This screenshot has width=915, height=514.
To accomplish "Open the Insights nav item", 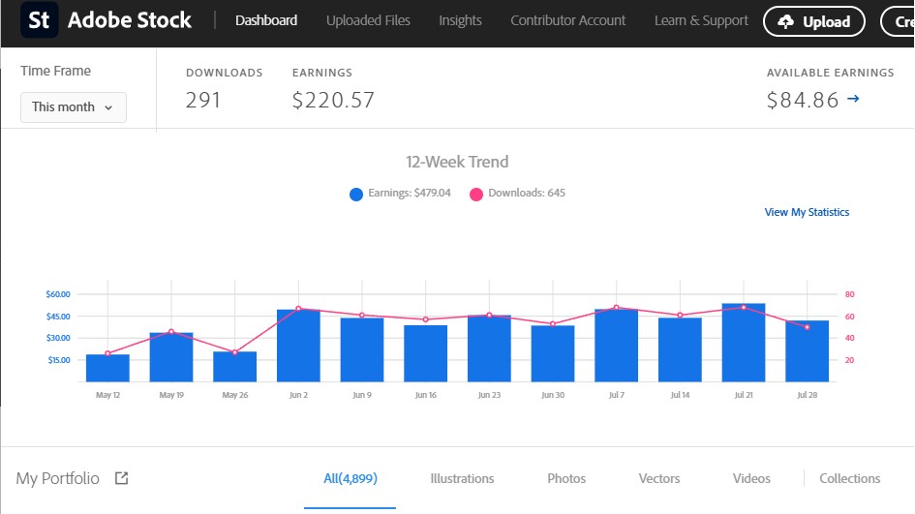I will pos(460,20).
